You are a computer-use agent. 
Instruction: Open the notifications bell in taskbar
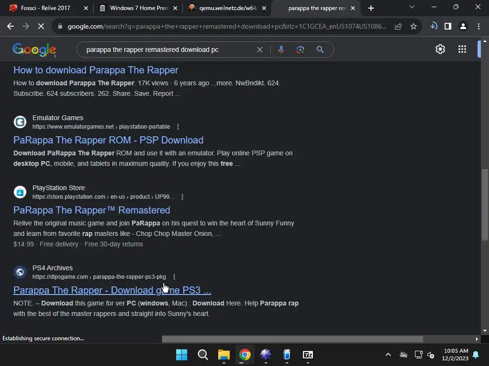pos(476,355)
